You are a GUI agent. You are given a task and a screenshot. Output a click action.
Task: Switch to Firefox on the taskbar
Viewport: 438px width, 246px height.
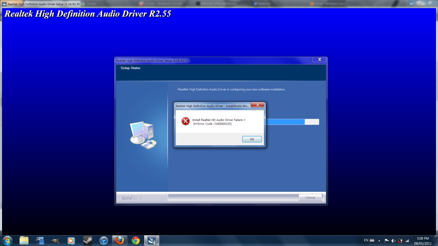120,240
